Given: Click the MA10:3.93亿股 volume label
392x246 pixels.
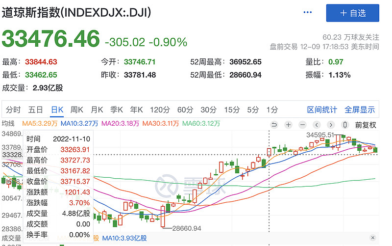Looking at the screenshot, I should point(124,238).
